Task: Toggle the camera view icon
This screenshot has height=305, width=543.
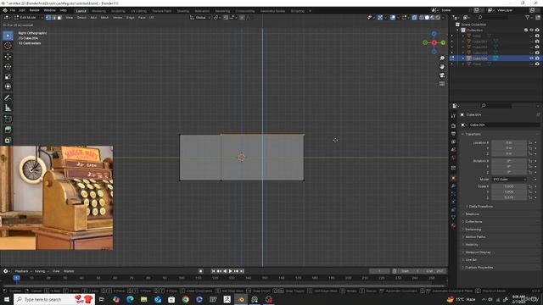Action: coord(442,75)
